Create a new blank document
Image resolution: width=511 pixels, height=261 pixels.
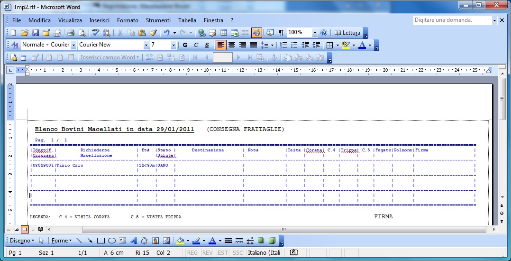pyautogui.click(x=13, y=33)
